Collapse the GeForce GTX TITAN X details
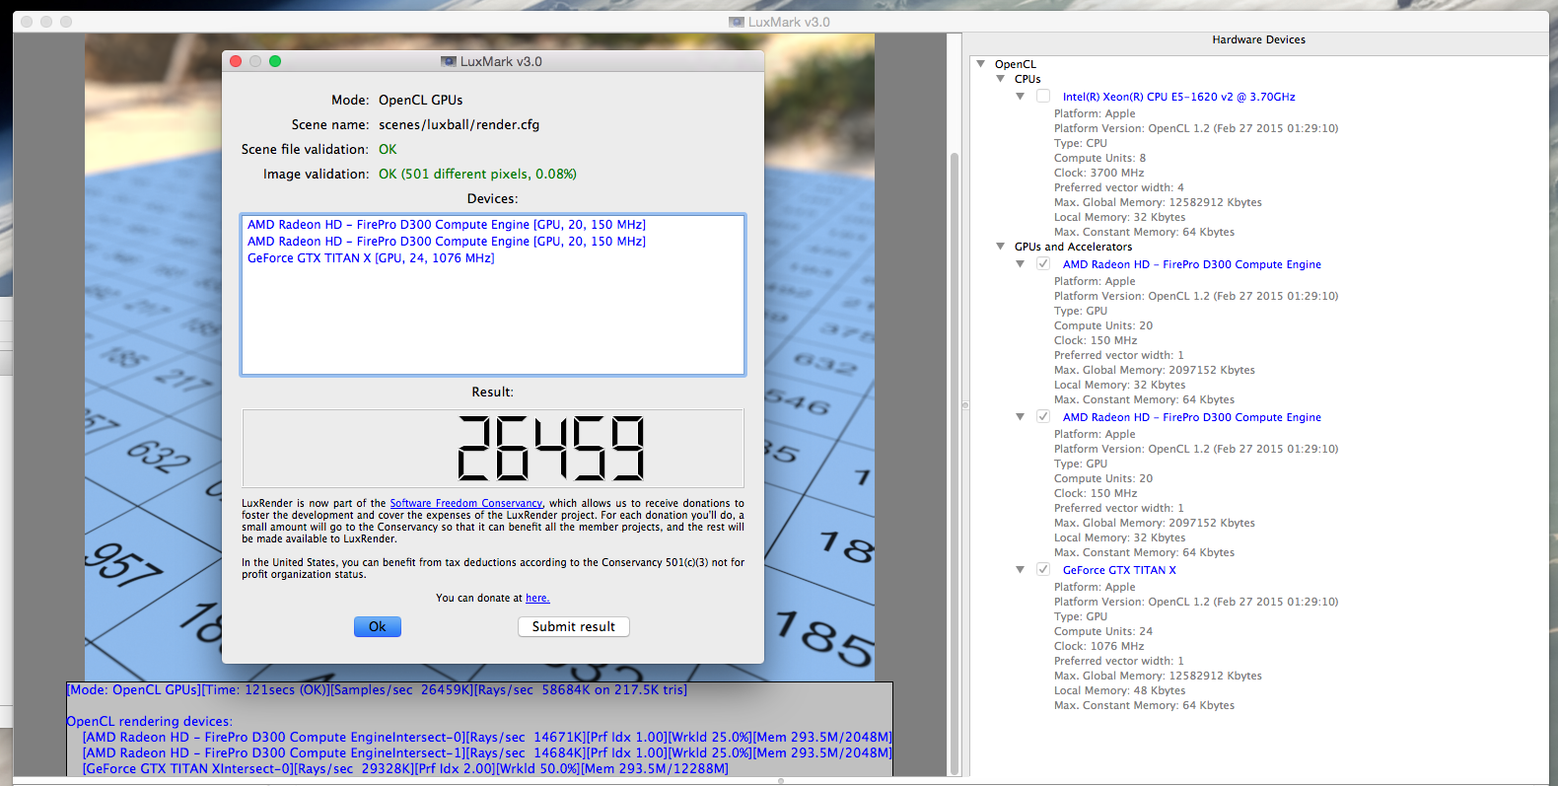Image resolution: width=1558 pixels, height=786 pixels. pos(1020,570)
